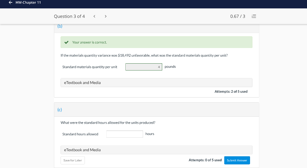Open the question list icon beside the score
The height and width of the screenshot is (168, 307).
coord(254,16)
